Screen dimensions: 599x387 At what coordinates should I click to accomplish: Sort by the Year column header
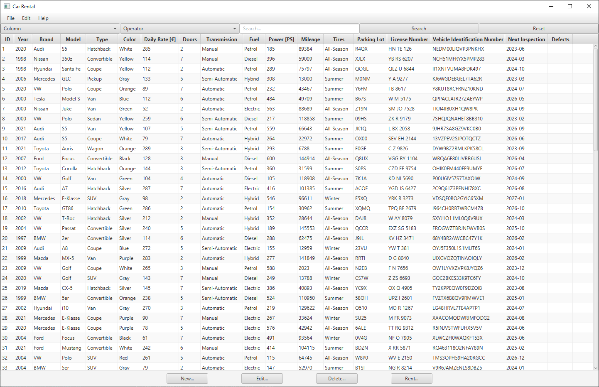pos(23,39)
